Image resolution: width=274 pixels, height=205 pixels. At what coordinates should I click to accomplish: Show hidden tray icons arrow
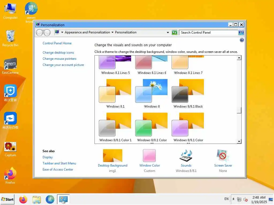click(x=233, y=199)
